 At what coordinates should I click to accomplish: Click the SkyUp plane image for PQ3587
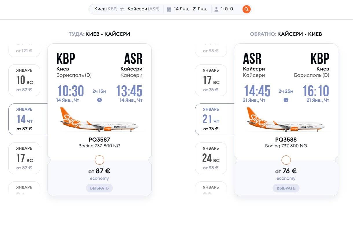coord(99,120)
